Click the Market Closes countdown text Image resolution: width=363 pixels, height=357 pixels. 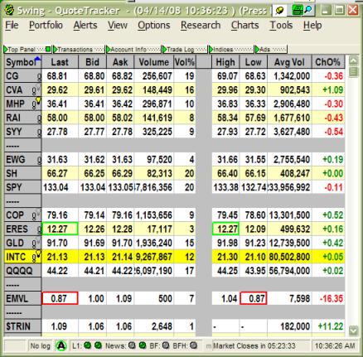(254, 345)
